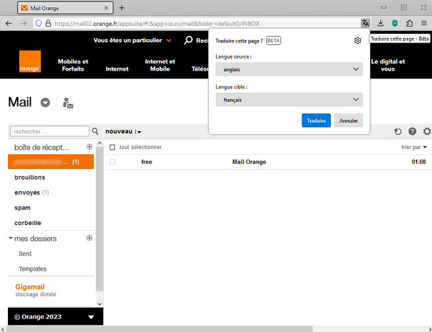Image resolution: width=432 pixels, height=332 pixels.
Task: Open mail settings gear icon
Action: tap(427, 131)
